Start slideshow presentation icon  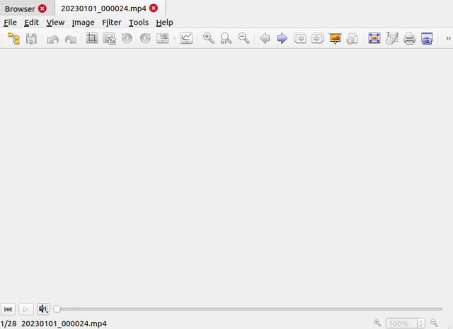tap(335, 38)
